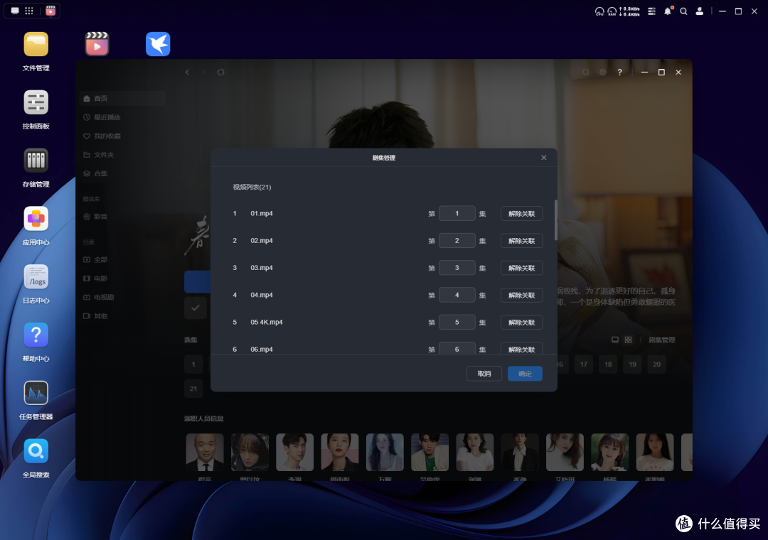
Task: Launch 存储管理 from the desktop
Action: [x=36, y=161]
